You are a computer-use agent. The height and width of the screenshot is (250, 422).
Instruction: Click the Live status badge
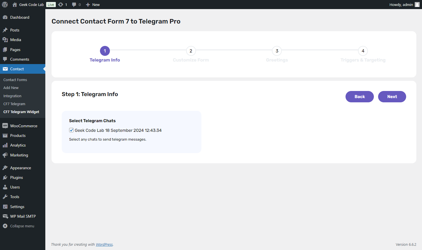pos(51,5)
